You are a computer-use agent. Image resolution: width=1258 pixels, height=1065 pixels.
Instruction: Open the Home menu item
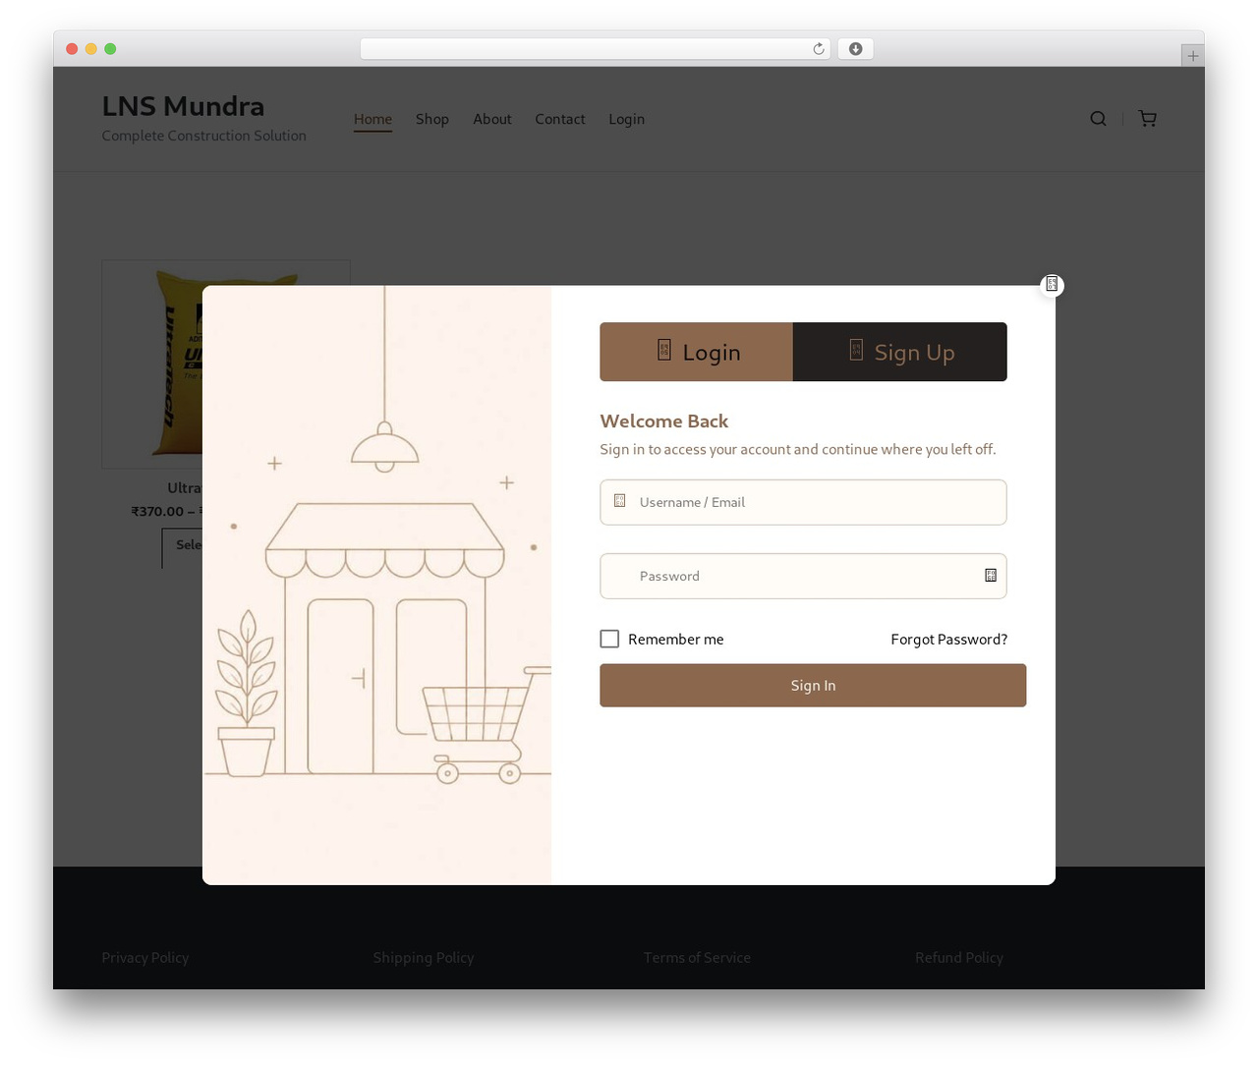coord(372,119)
